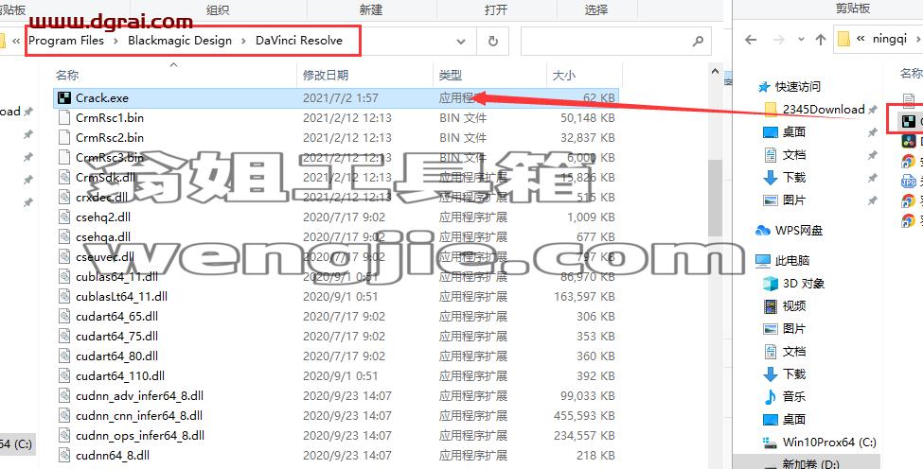Select cudnn_ops_infer64_8.dll file
Screen dimensions: 923x469
coord(337,436)
